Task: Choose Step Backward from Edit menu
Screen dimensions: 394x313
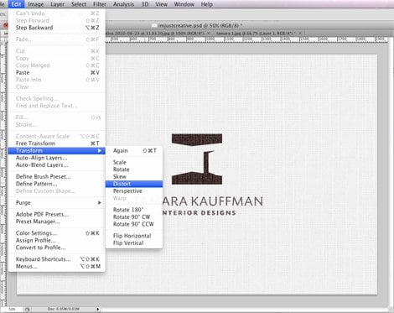Action: [x=57, y=28]
